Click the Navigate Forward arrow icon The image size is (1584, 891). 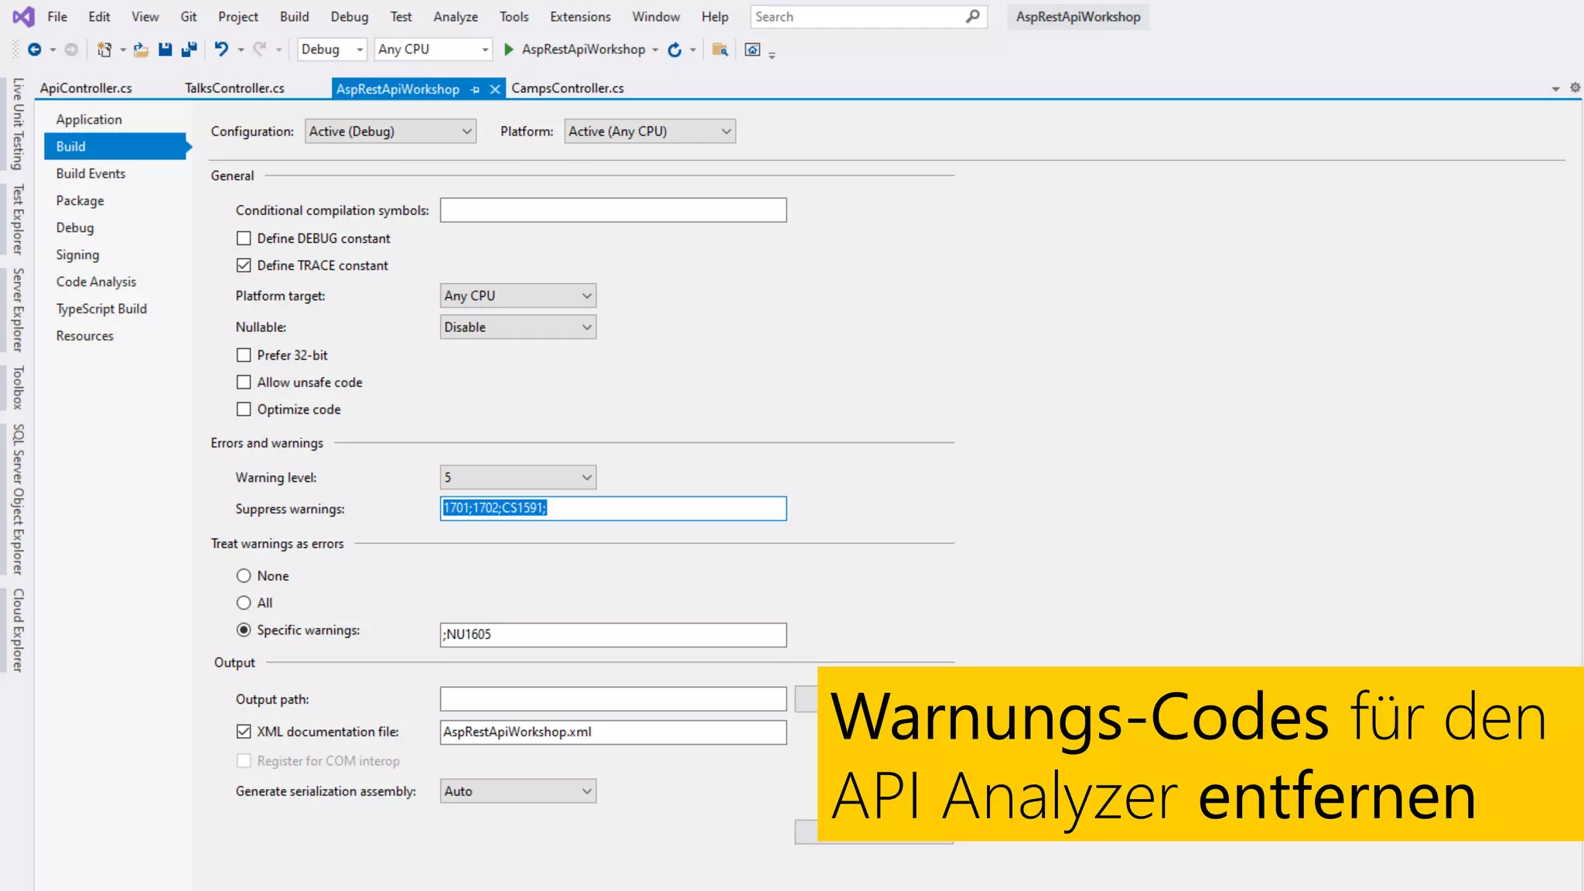(71, 49)
